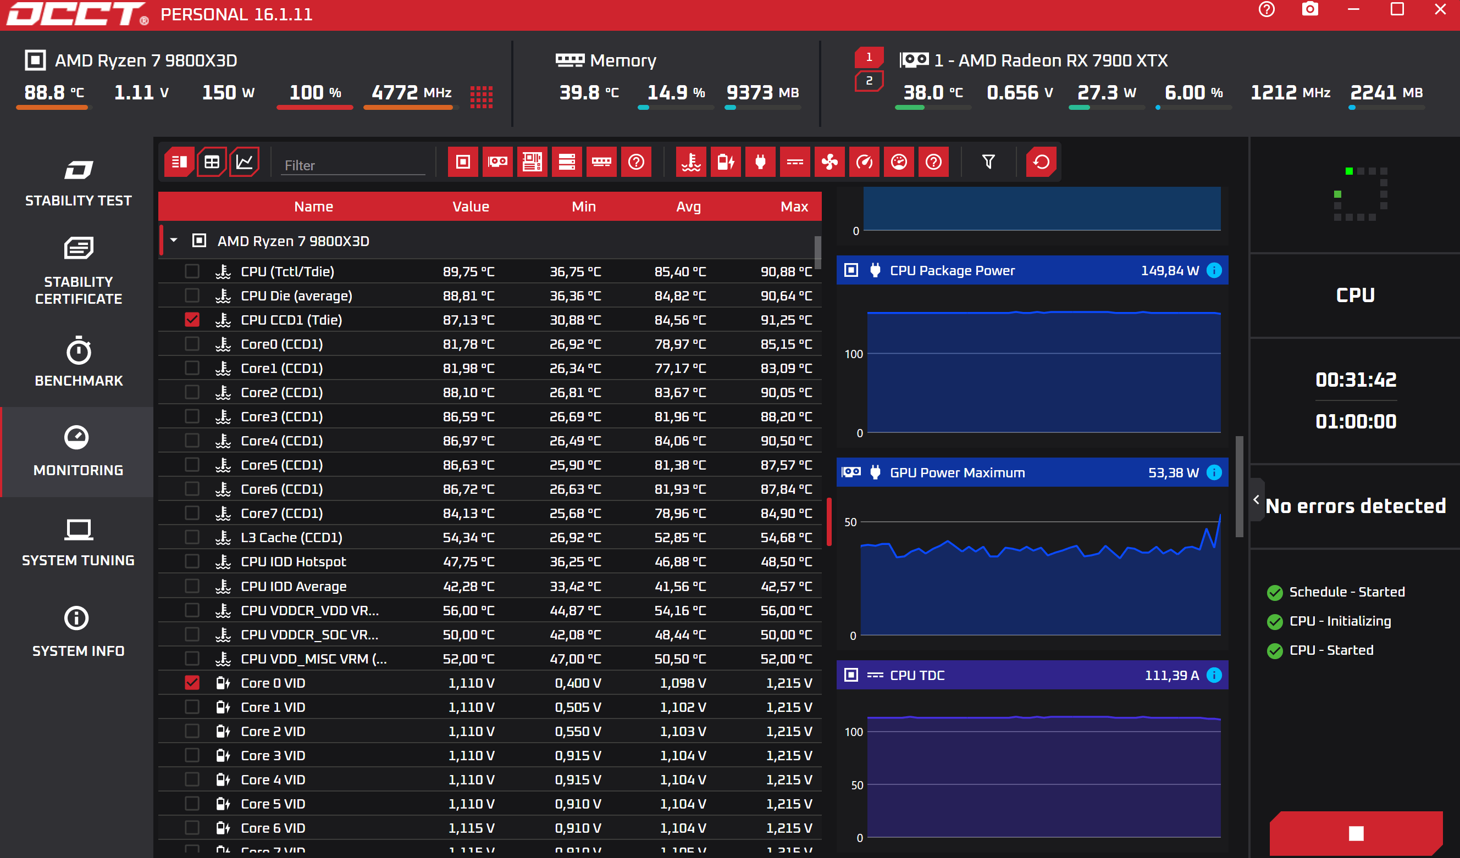Click the CPU temperature bar under 88.8 °C
Viewport: 1460px width, 858px height.
(x=53, y=107)
